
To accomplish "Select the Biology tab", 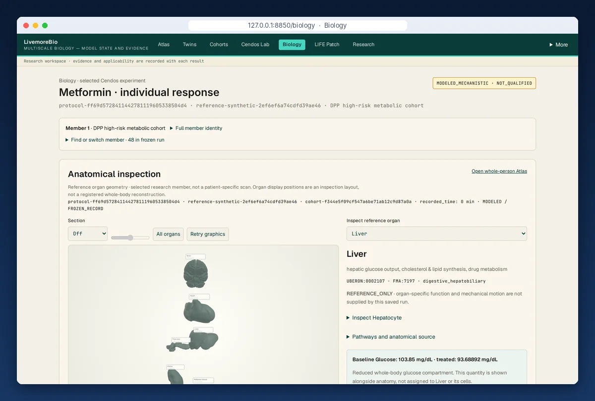I will click(292, 45).
